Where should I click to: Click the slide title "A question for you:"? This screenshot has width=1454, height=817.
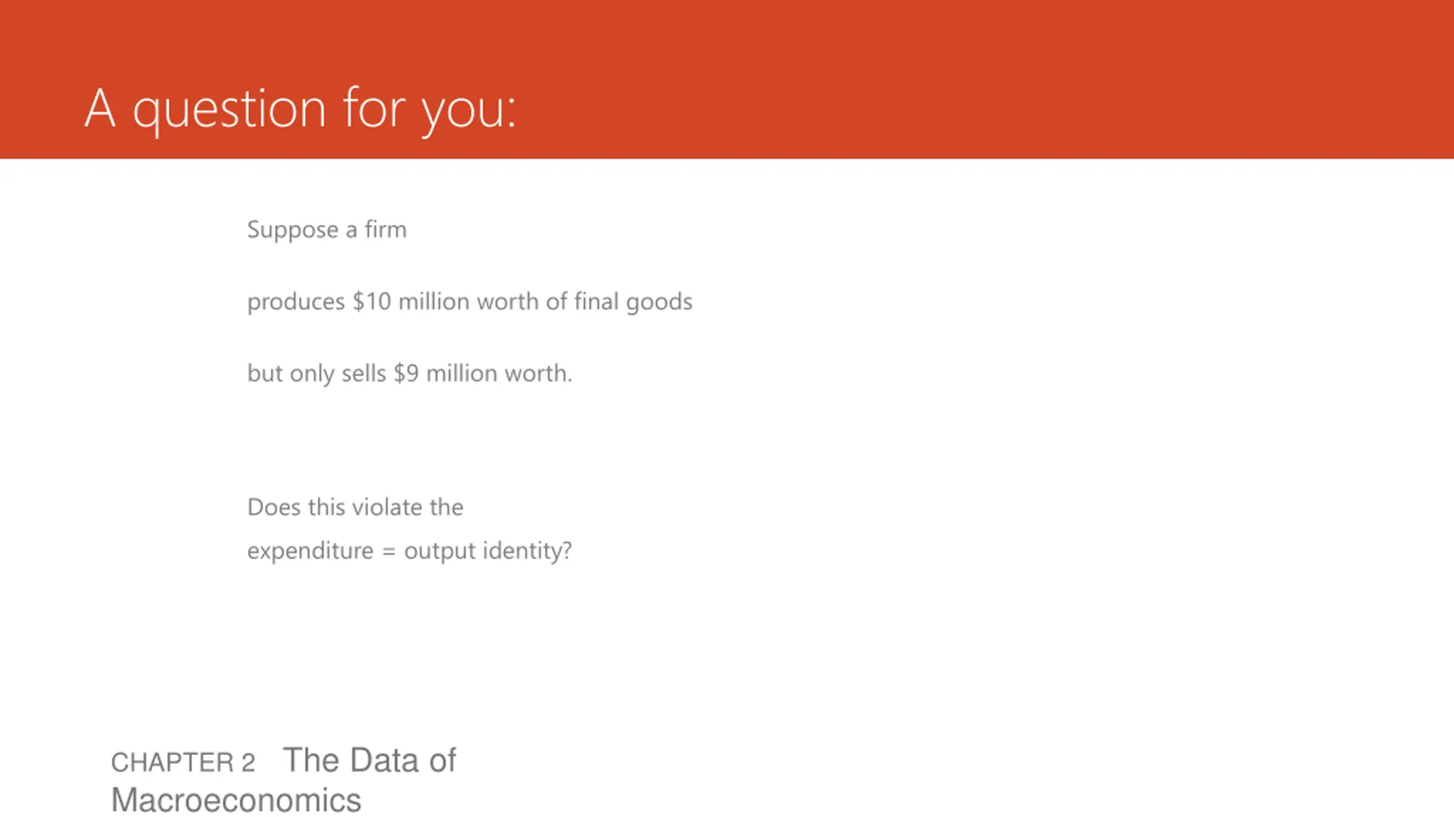300,110
